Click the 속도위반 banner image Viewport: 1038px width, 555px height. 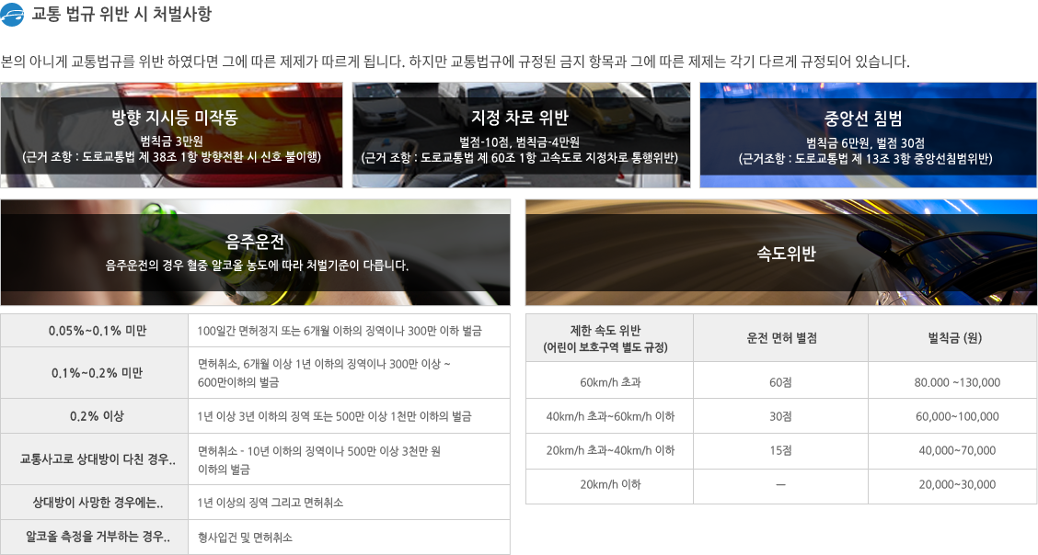tap(780, 253)
